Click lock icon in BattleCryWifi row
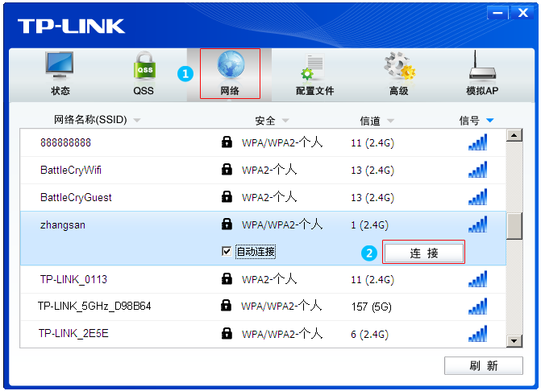 [x=227, y=169]
